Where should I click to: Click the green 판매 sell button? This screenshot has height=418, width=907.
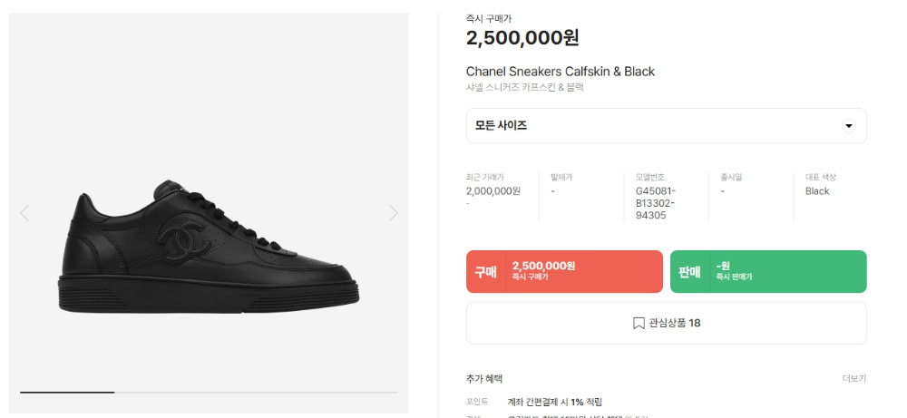coord(768,272)
